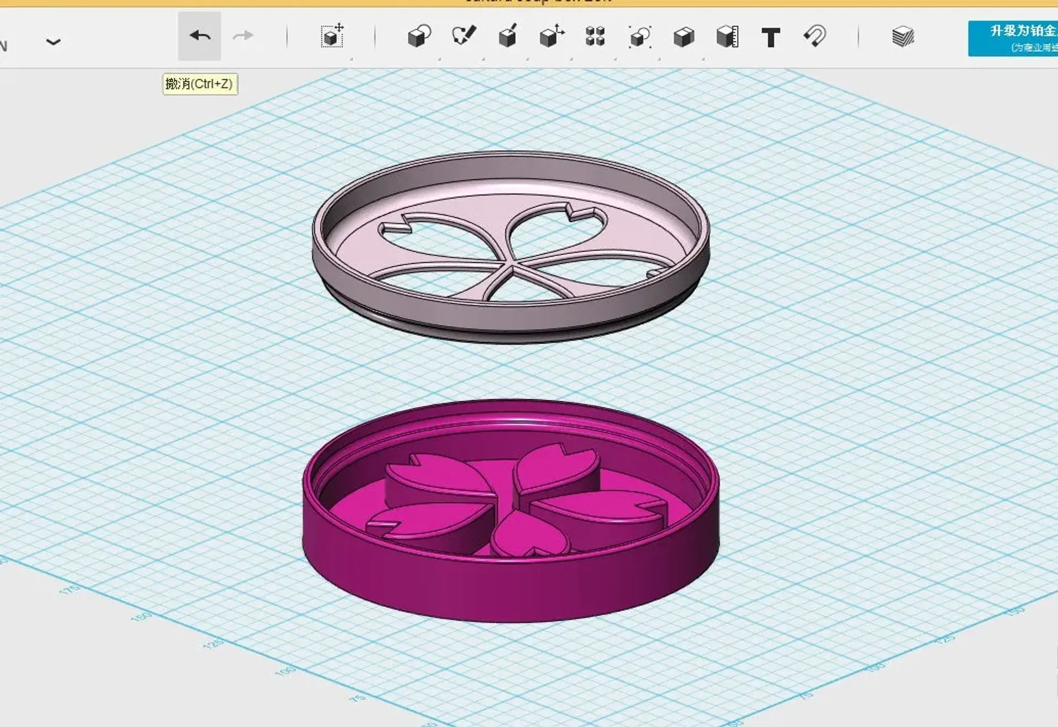Select the magenta base with flower petals
The image size is (1058, 727).
[x=511, y=510]
